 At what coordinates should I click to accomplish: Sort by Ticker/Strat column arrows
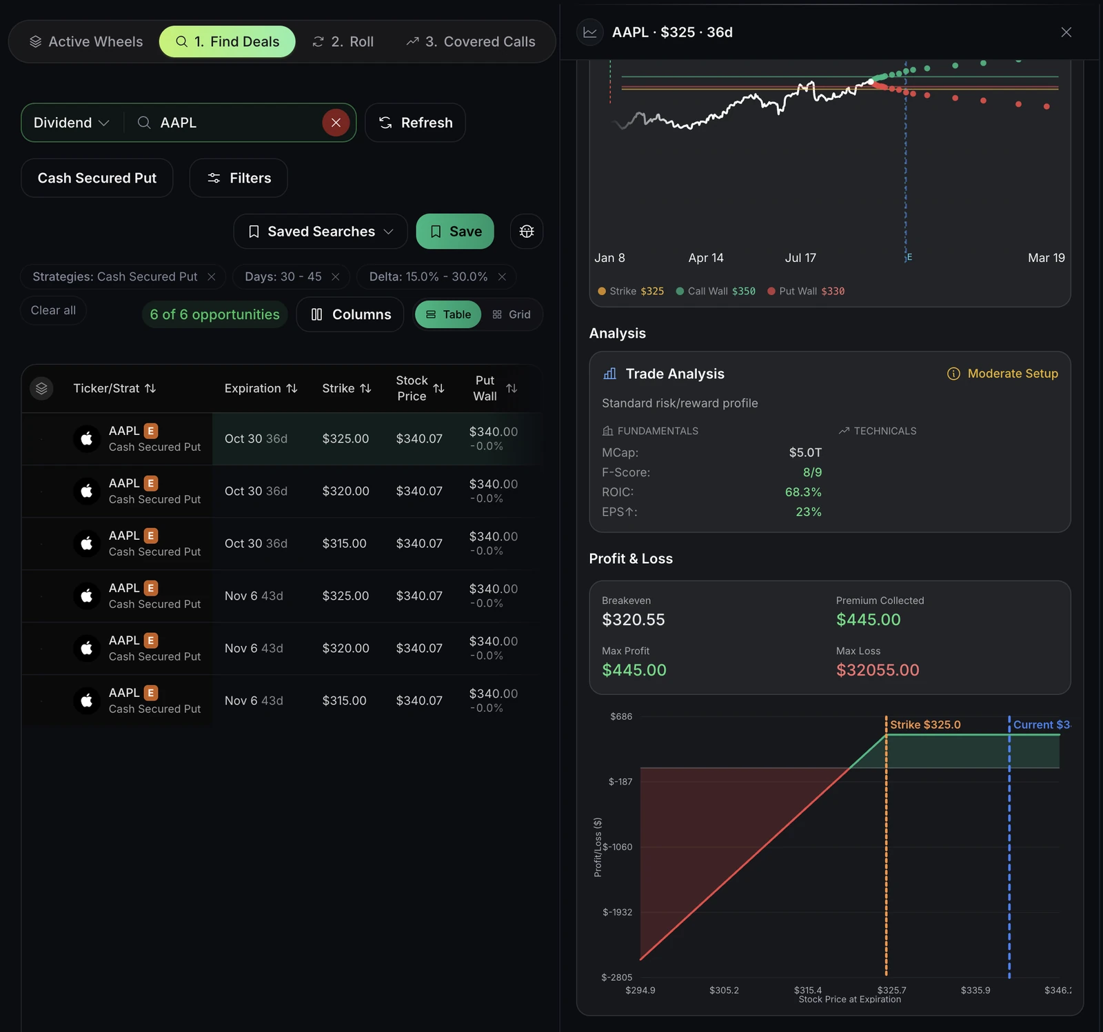pos(150,389)
